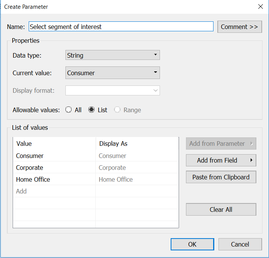Select the Consumer value row
This screenshot has width=269, height=258.
[96, 156]
